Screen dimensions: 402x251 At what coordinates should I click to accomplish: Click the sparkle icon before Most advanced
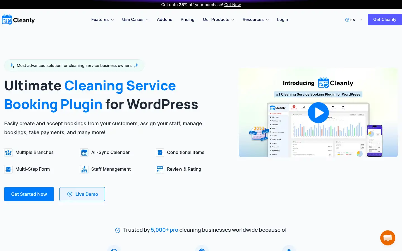(12, 66)
